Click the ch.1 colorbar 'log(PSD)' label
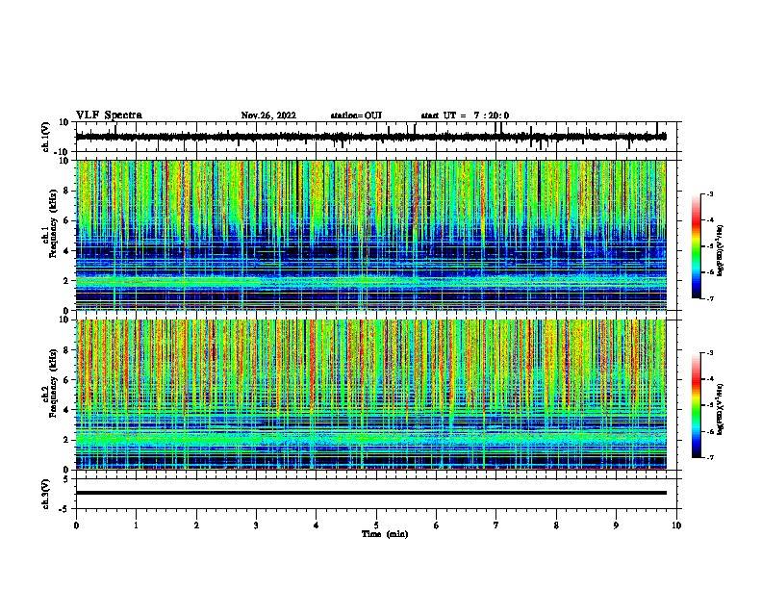The width and height of the screenshot is (762, 589). point(721,251)
